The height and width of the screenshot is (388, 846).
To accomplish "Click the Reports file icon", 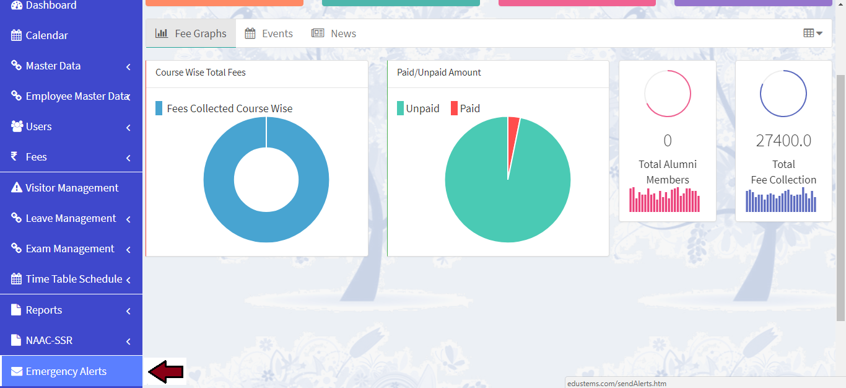I will point(17,310).
